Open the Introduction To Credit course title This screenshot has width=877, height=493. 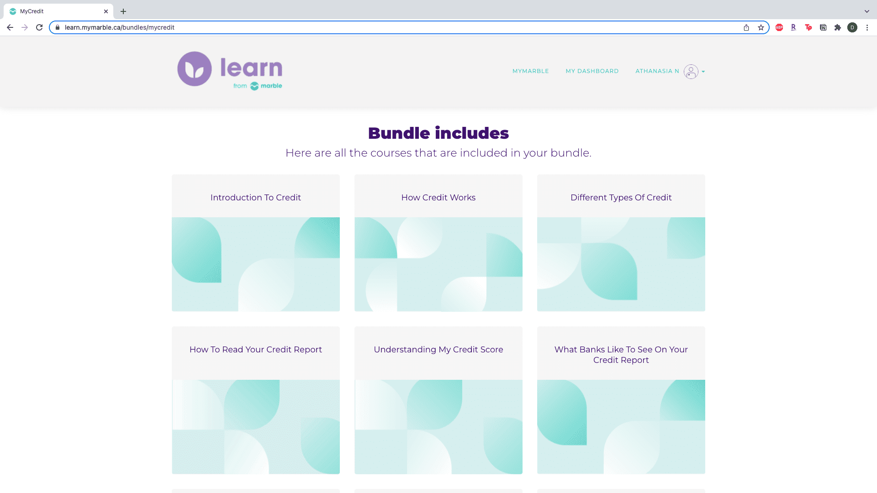click(x=256, y=198)
